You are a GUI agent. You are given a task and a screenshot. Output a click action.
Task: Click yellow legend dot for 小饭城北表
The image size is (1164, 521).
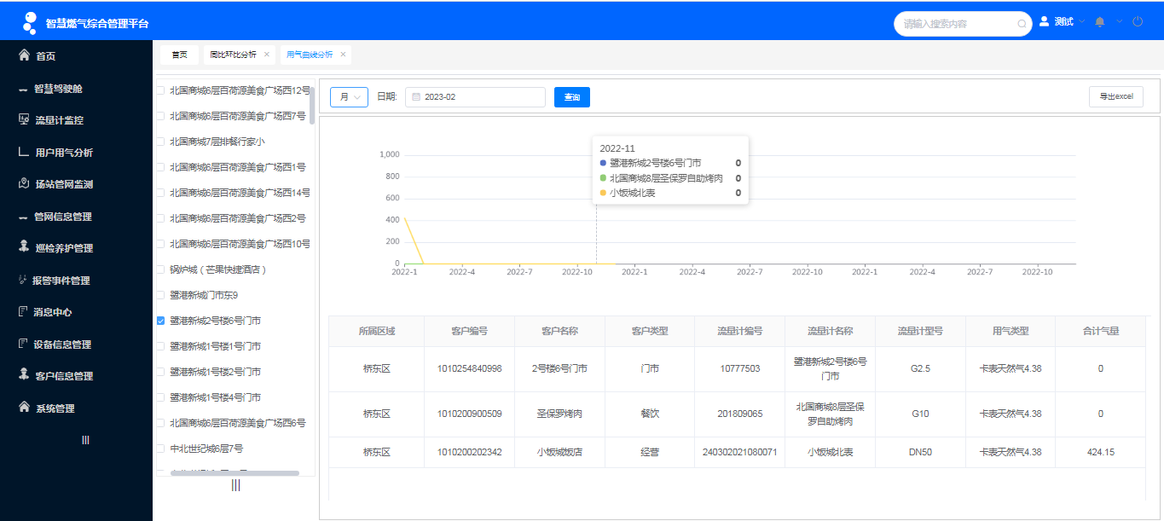[x=603, y=194]
